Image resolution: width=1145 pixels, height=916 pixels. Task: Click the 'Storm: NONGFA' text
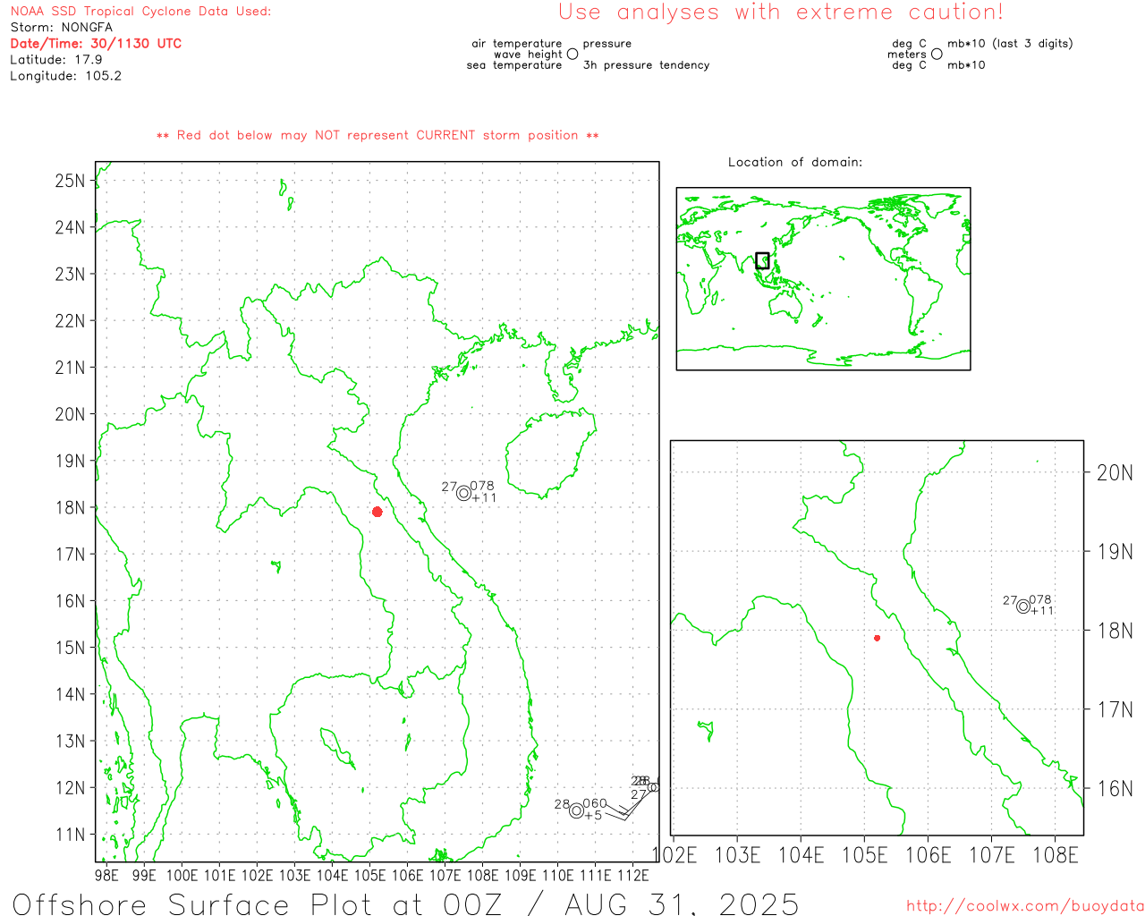tap(62, 27)
